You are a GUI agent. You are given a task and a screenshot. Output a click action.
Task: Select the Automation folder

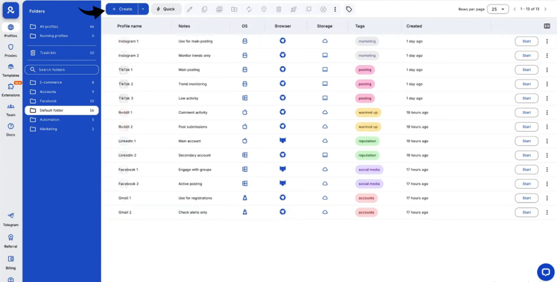coord(62,120)
